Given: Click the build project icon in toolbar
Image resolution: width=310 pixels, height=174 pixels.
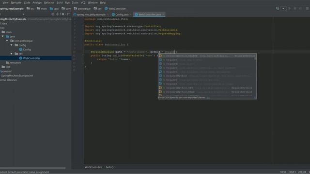Looking at the screenshot, I should (x=278, y=8).
